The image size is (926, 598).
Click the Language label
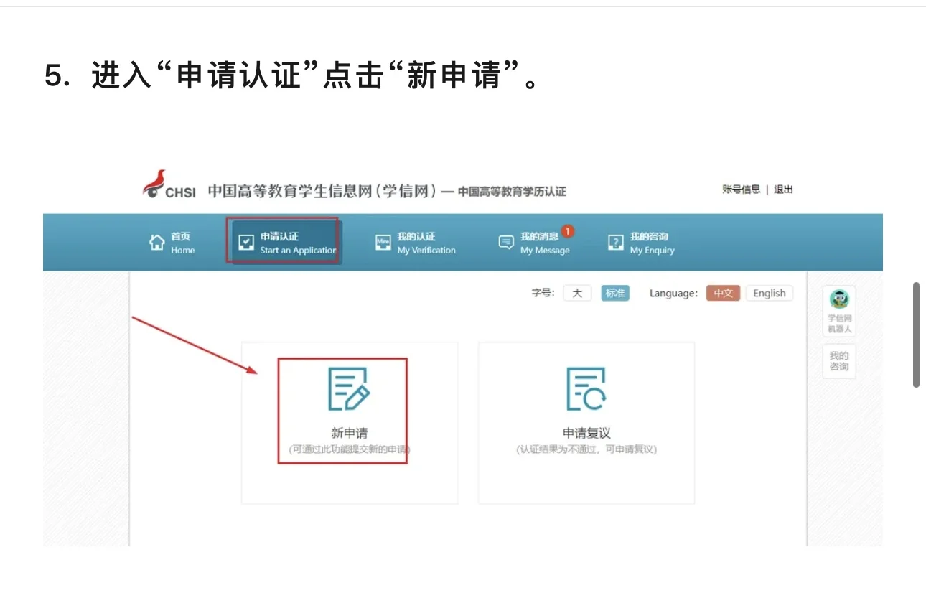coord(673,293)
